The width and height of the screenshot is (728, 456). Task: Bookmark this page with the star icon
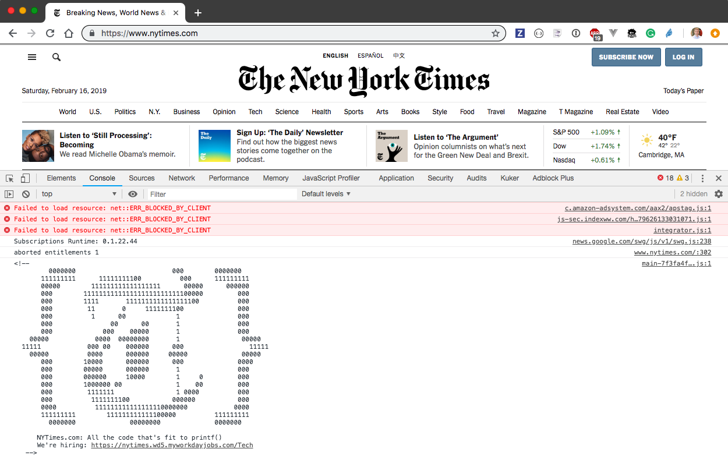coord(496,33)
